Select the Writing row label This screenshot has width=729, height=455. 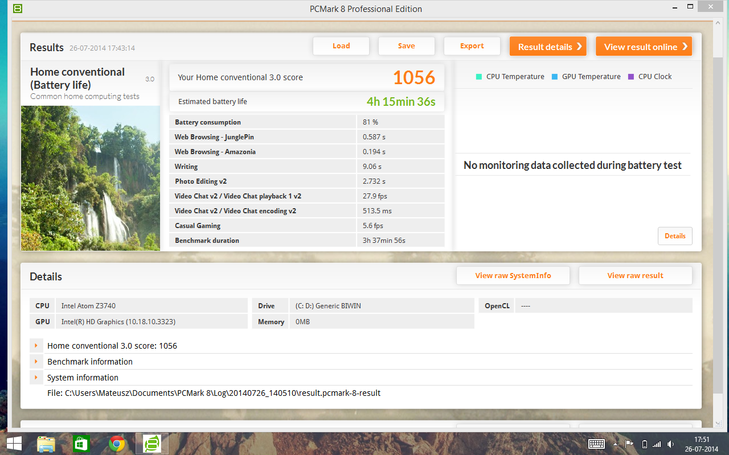(186, 167)
